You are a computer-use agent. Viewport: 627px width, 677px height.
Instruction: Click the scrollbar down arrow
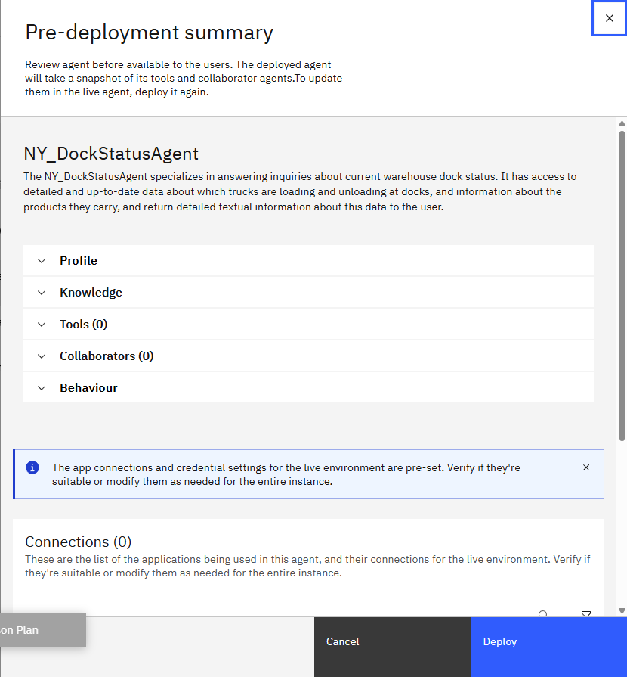(x=622, y=610)
